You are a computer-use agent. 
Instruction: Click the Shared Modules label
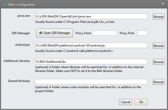point(19,81)
